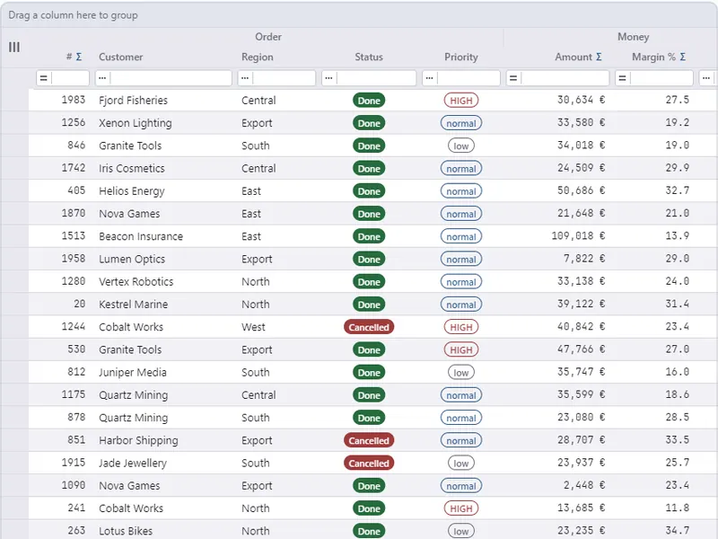Open filter operator for Margin % column
The width and height of the screenshot is (718, 539).
tap(622, 78)
